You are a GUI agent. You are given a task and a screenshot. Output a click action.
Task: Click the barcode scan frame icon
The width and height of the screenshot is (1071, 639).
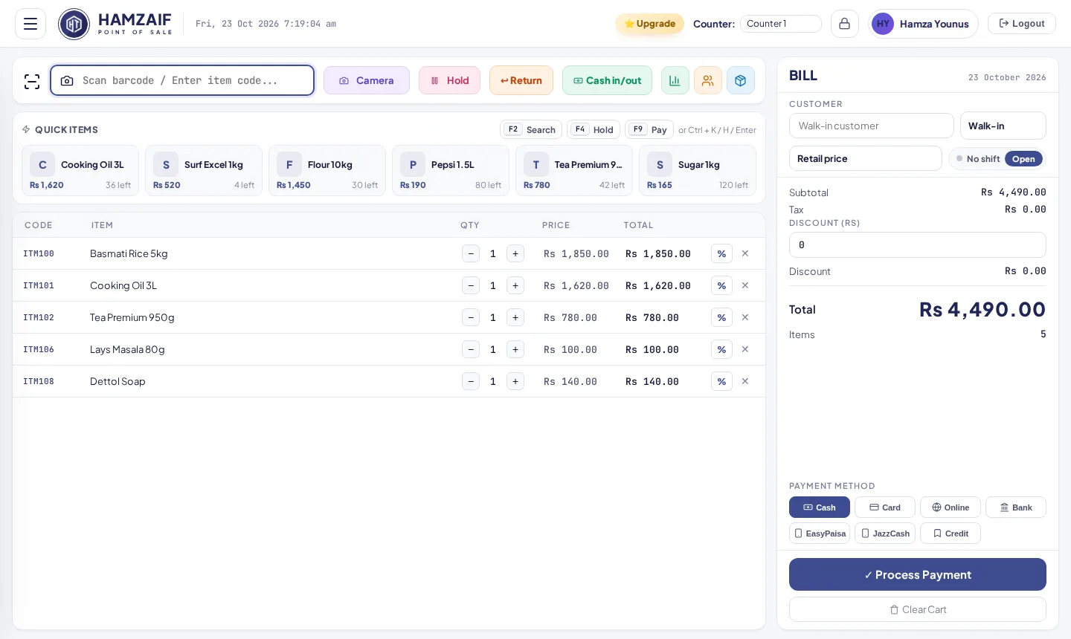click(32, 81)
